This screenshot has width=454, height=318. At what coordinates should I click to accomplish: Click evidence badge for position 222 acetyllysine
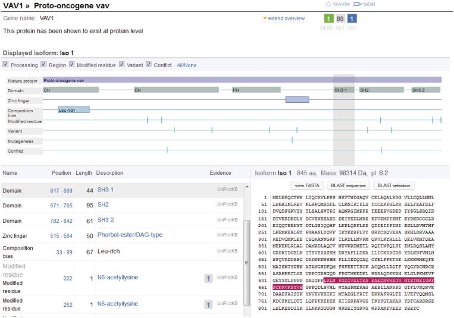(x=209, y=278)
